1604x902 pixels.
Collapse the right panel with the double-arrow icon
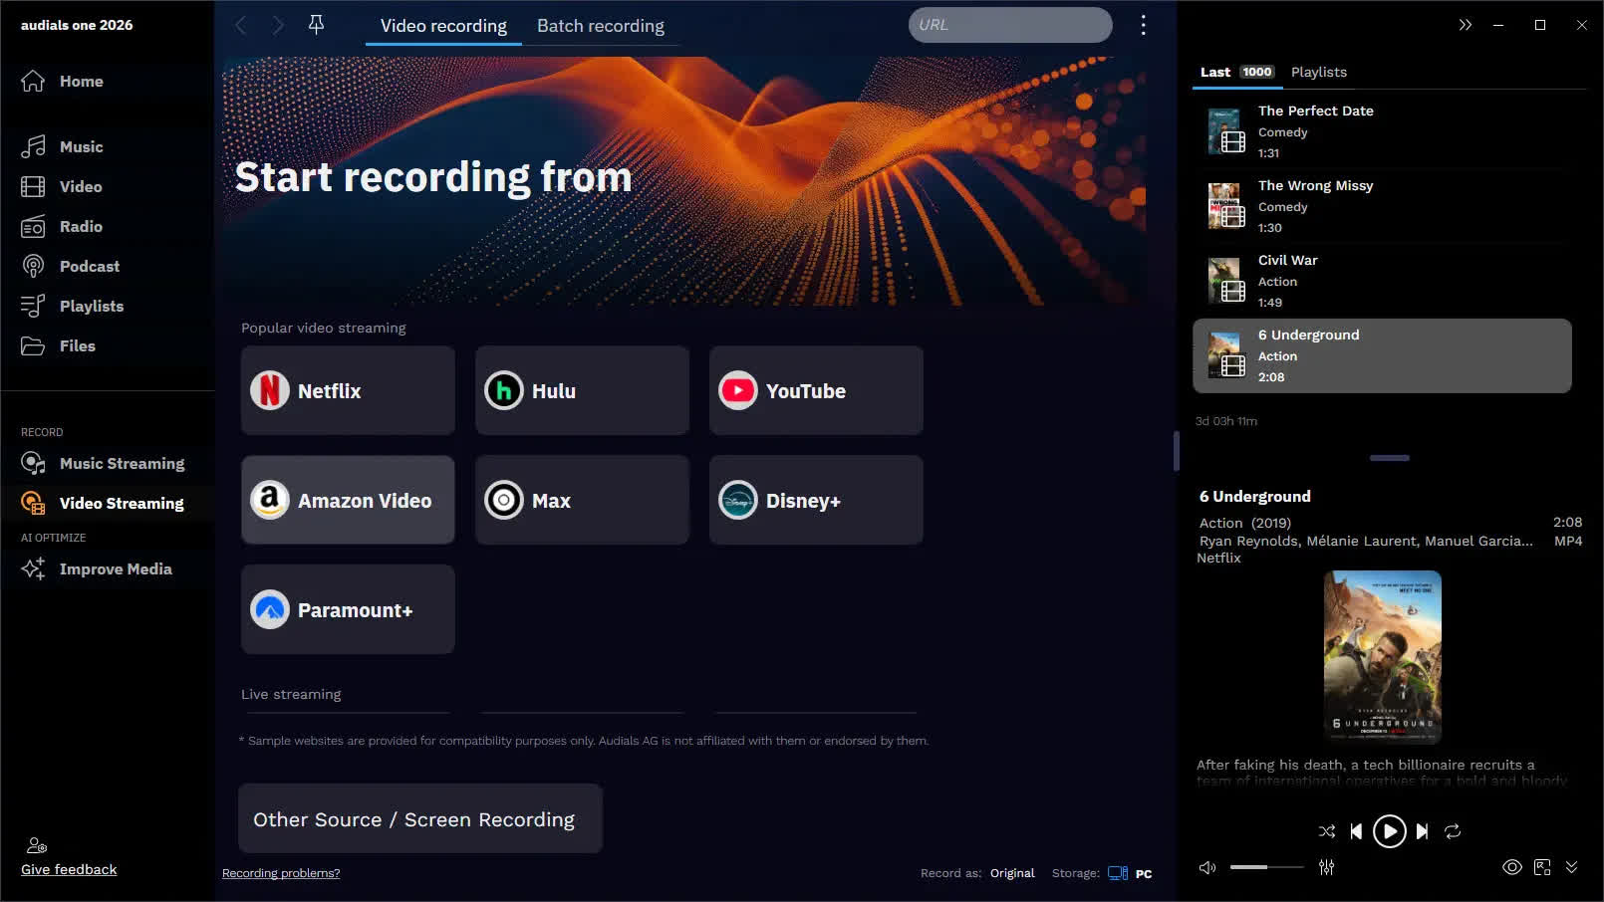point(1466,25)
